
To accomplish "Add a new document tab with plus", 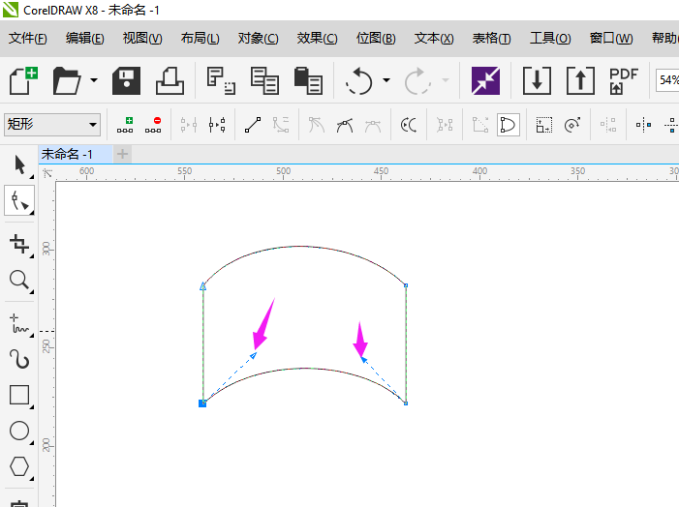I will [x=123, y=154].
